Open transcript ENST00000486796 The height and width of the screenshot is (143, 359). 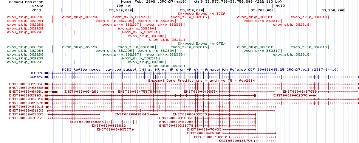point(235,141)
